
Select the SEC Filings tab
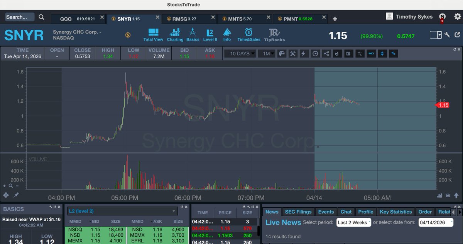click(x=298, y=212)
